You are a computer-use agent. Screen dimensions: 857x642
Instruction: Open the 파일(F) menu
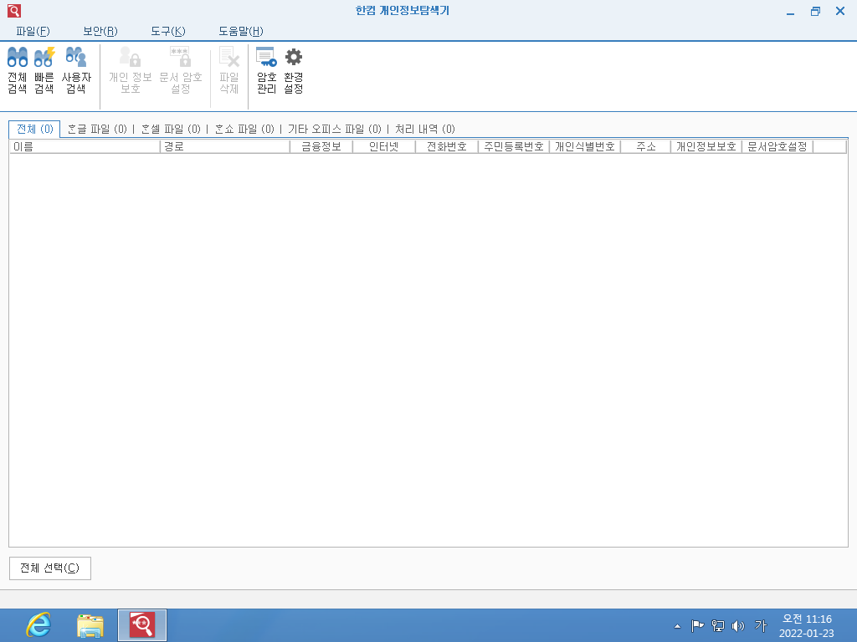tap(33, 31)
